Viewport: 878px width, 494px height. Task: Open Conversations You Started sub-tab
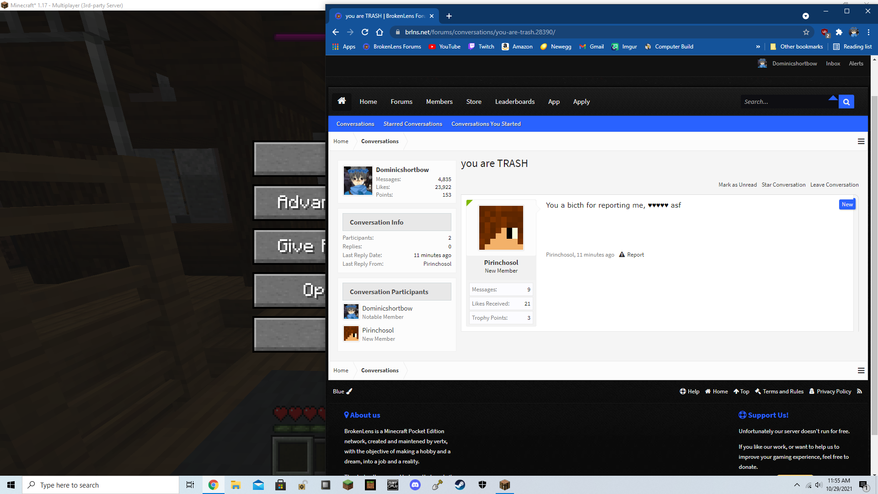pyautogui.click(x=486, y=124)
